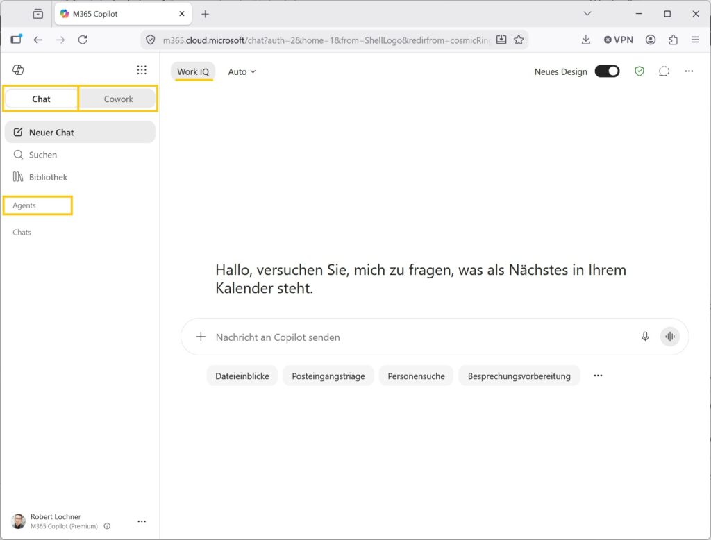The image size is (711, 540).
Task: Click the site security shield in address bar
Action: [151, 40]
